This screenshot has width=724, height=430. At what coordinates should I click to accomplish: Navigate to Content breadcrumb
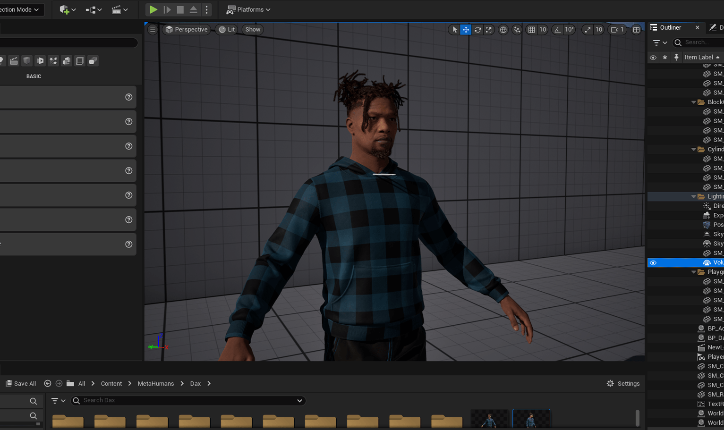coord(111,384)
